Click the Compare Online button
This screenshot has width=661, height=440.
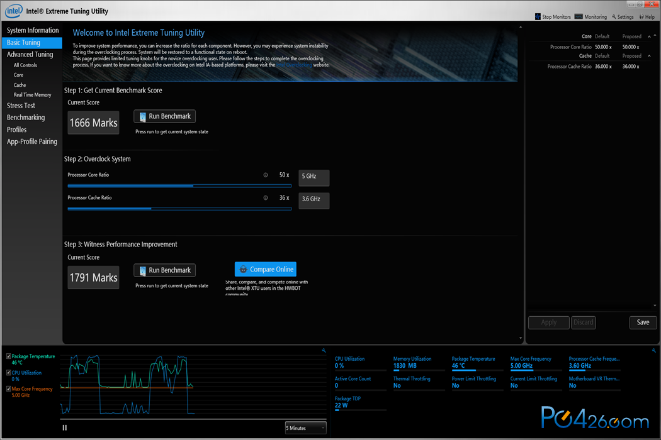pyautogui.click(x=266, y=270)
